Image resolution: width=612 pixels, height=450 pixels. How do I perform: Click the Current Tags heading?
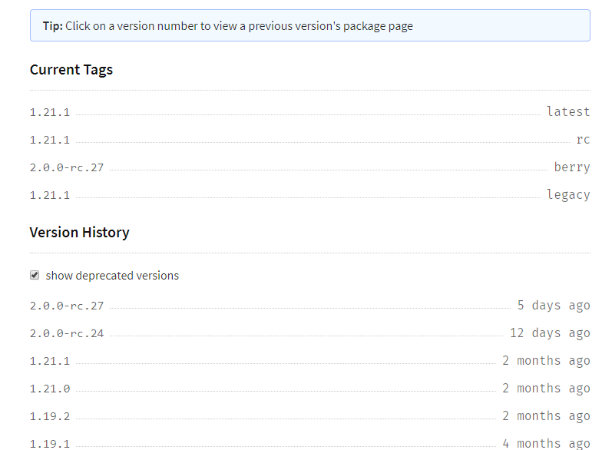71,70
